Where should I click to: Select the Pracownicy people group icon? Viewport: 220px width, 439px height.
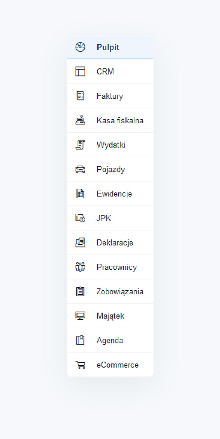tap(80, 267)
